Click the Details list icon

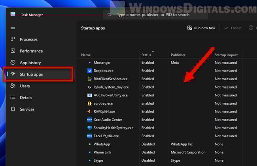pyautogui.click(x=13, y=97)
